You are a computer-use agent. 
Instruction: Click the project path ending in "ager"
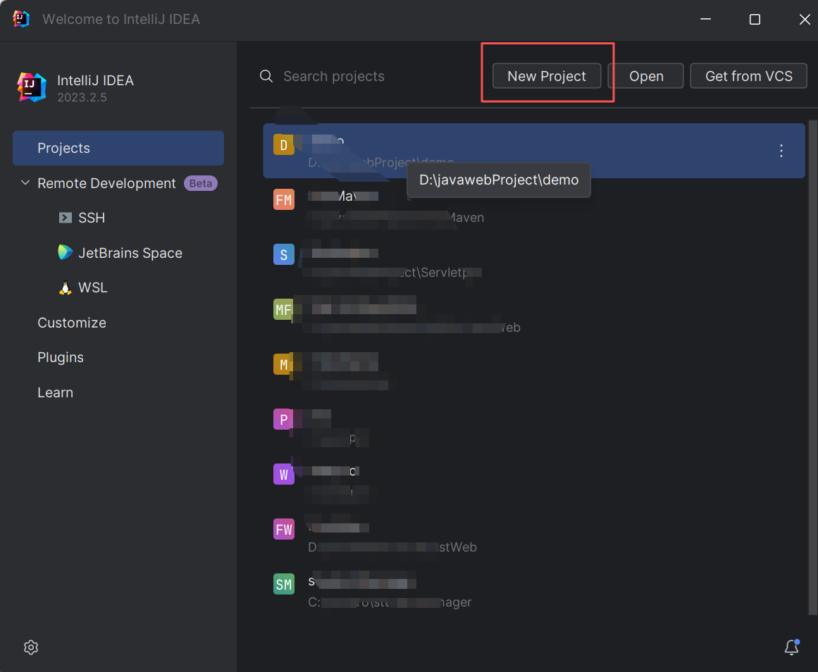coord(390,602)
